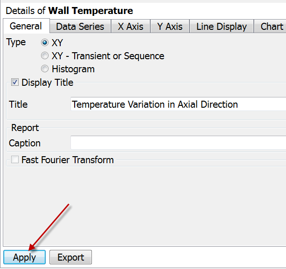Viewport: 286px width, 269px height.
Task: Click the Type label beside the radios
Action: click(x=16, y=42)
